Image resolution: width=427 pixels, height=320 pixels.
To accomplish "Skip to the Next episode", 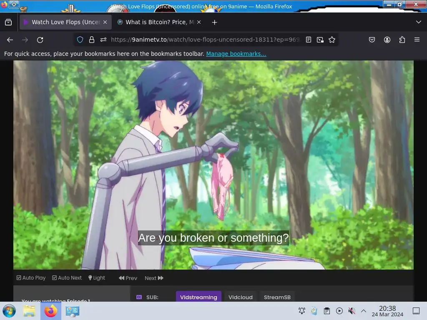I will [154, 278].
